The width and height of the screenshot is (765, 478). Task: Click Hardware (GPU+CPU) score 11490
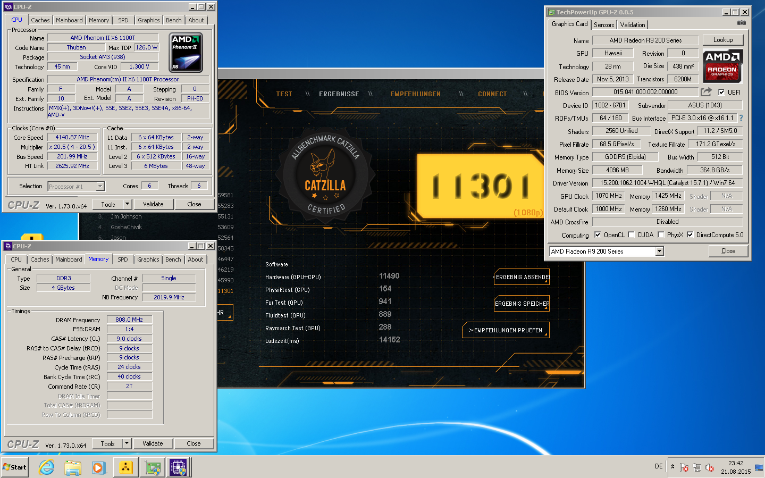[389, 276]
